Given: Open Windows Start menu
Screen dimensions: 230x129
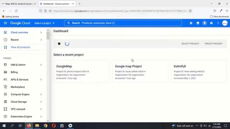Looking at the screenshot, I should 4,126.
